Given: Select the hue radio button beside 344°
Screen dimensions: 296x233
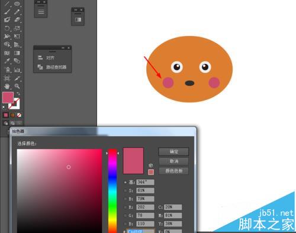Looking at the screenshot, I should 126,182.
